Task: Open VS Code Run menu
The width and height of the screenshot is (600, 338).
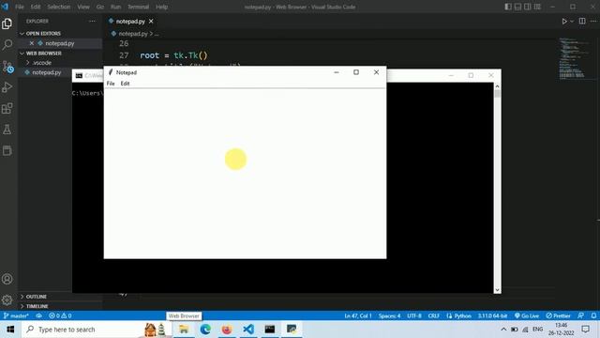Action: tap(116, 7)
